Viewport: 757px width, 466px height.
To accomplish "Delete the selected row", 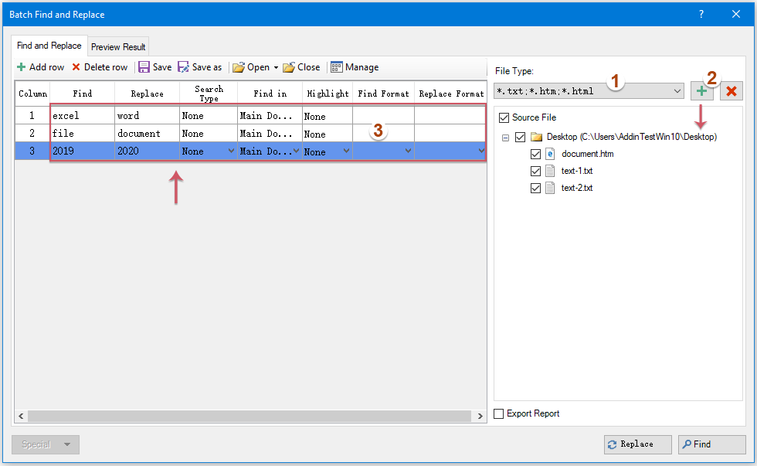I will click(99, 66).
